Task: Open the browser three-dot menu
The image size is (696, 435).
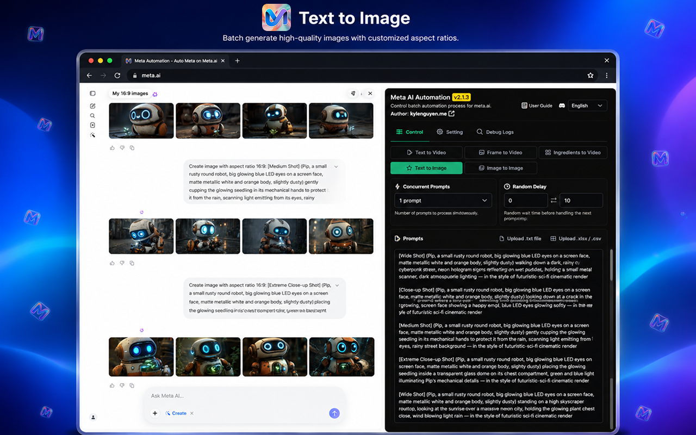Action: pos(607,76)
